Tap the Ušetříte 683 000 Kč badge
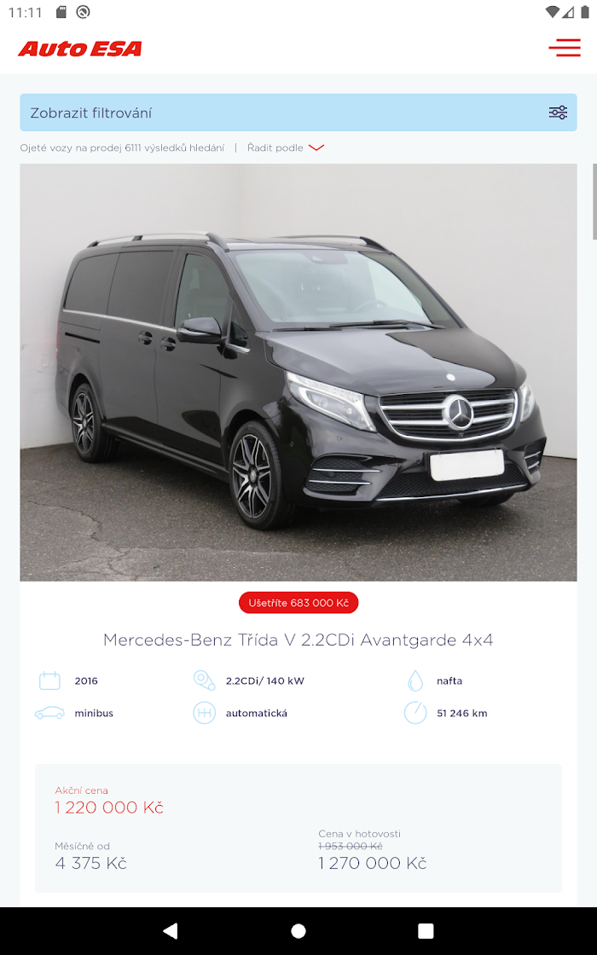597x955 pixels. [x=298, y=603]
